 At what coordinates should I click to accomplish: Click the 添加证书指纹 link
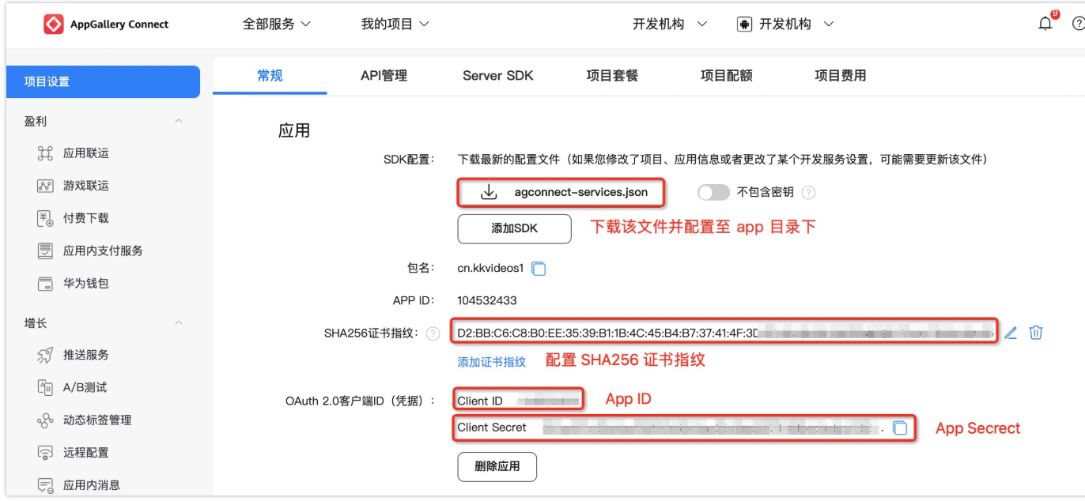(x=491, y=362)
